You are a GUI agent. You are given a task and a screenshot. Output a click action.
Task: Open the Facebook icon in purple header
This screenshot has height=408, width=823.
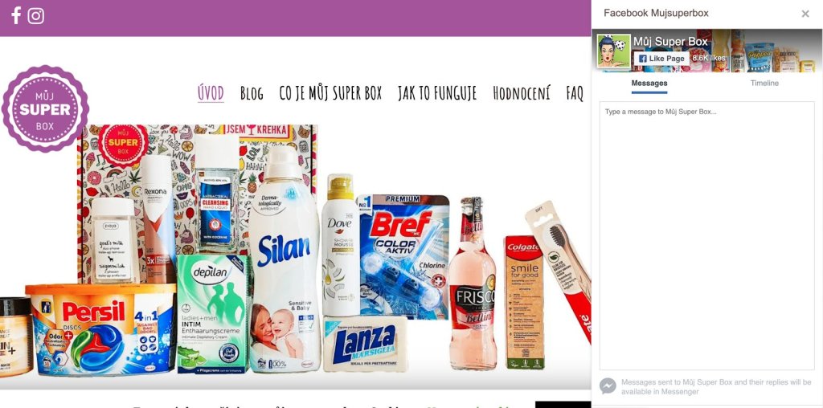tap(16, 16)
